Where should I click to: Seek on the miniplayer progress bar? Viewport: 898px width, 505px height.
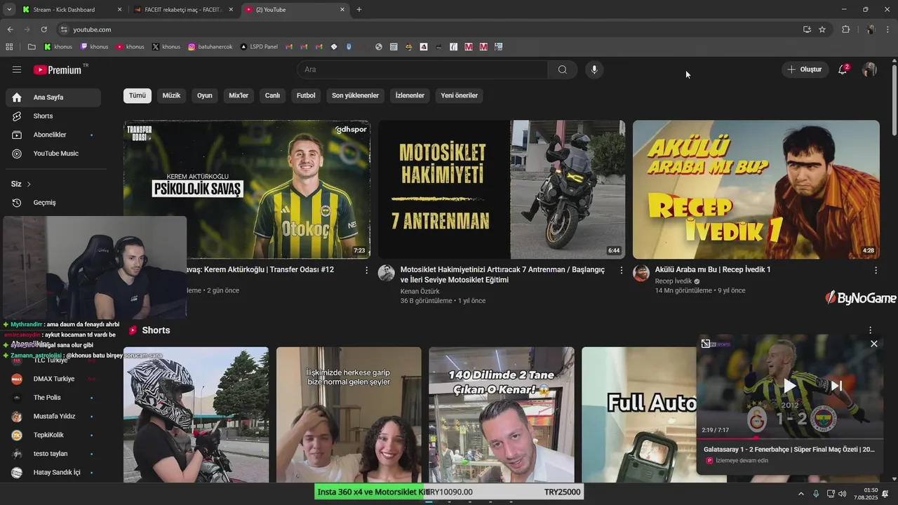point(790,438)
